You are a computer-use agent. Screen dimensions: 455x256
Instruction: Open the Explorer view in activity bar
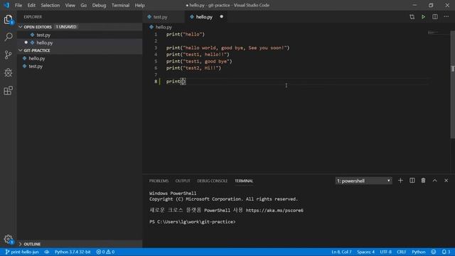coord(8,20)
